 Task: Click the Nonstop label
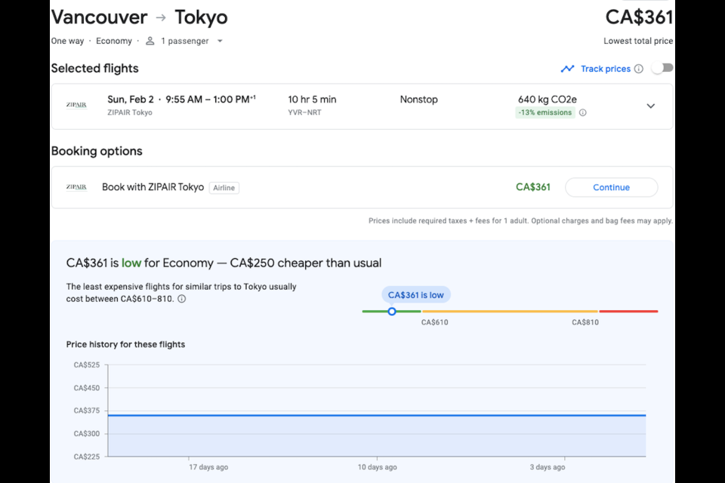tap(419, 100)
